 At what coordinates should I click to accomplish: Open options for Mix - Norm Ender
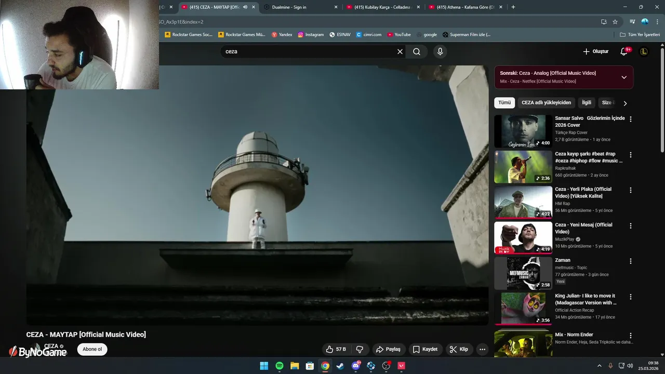coord(631,336)
